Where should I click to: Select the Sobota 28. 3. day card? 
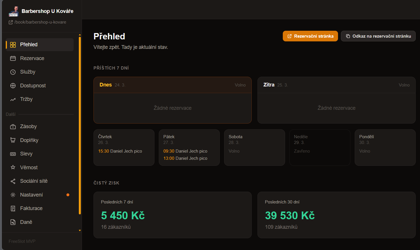click(x=255, y=147)
